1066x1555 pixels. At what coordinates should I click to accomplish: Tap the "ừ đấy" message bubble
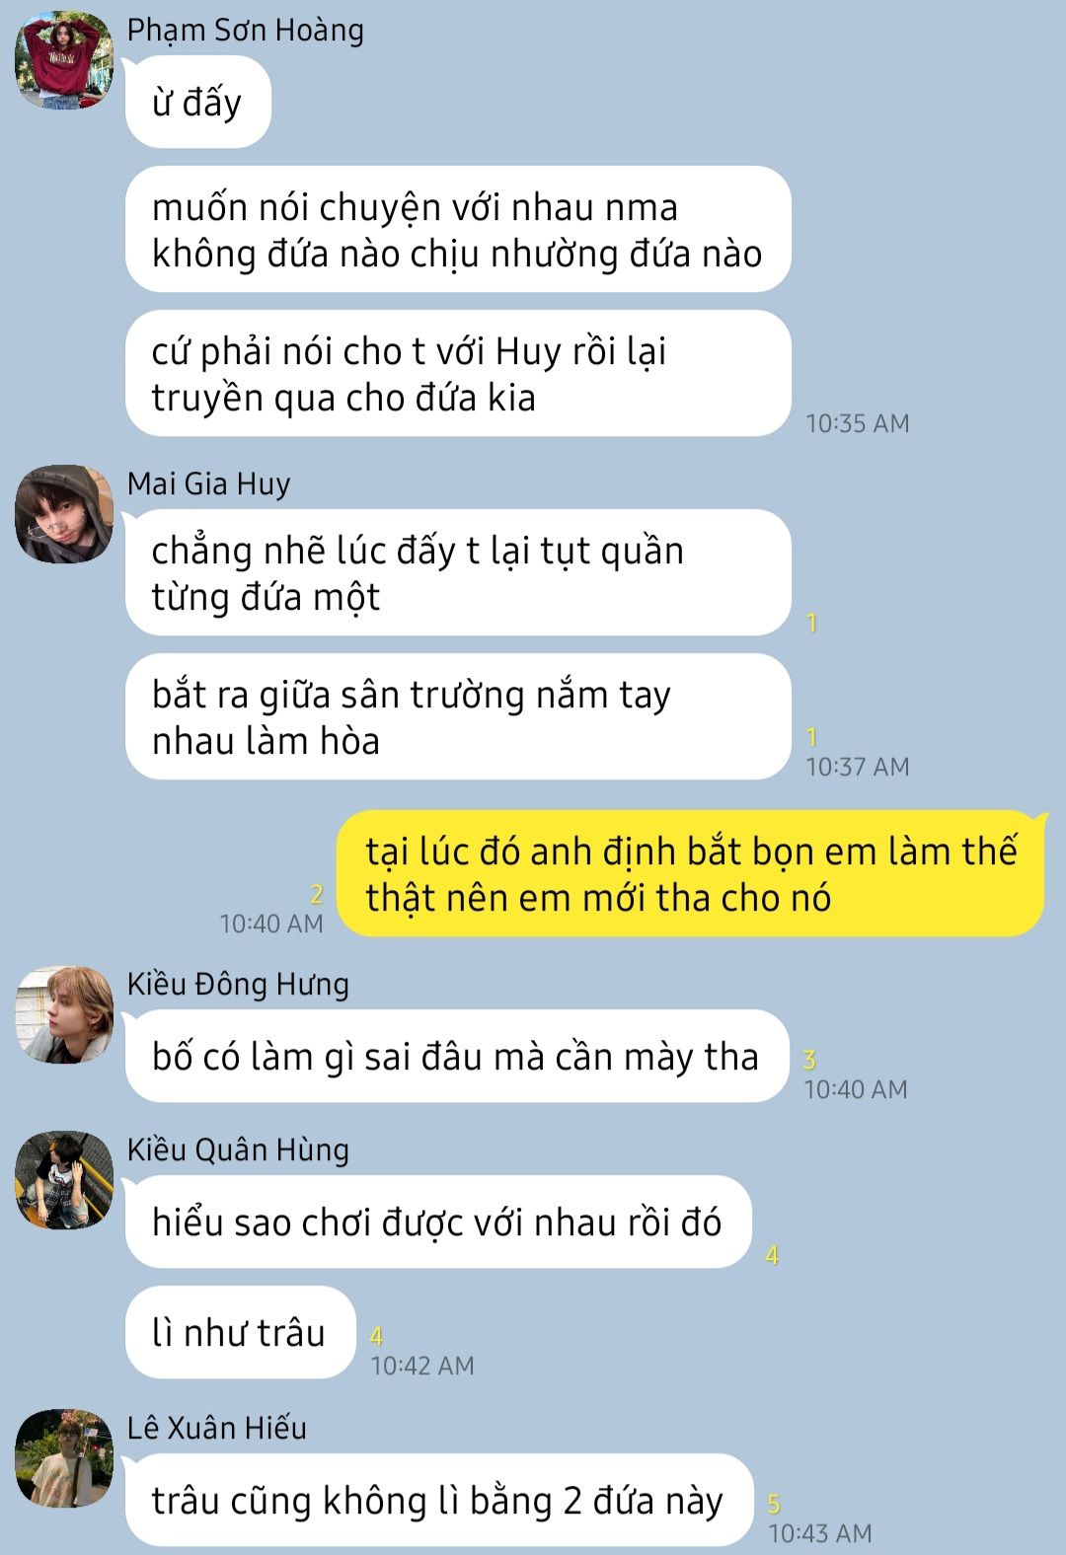[x=198, y=102]
